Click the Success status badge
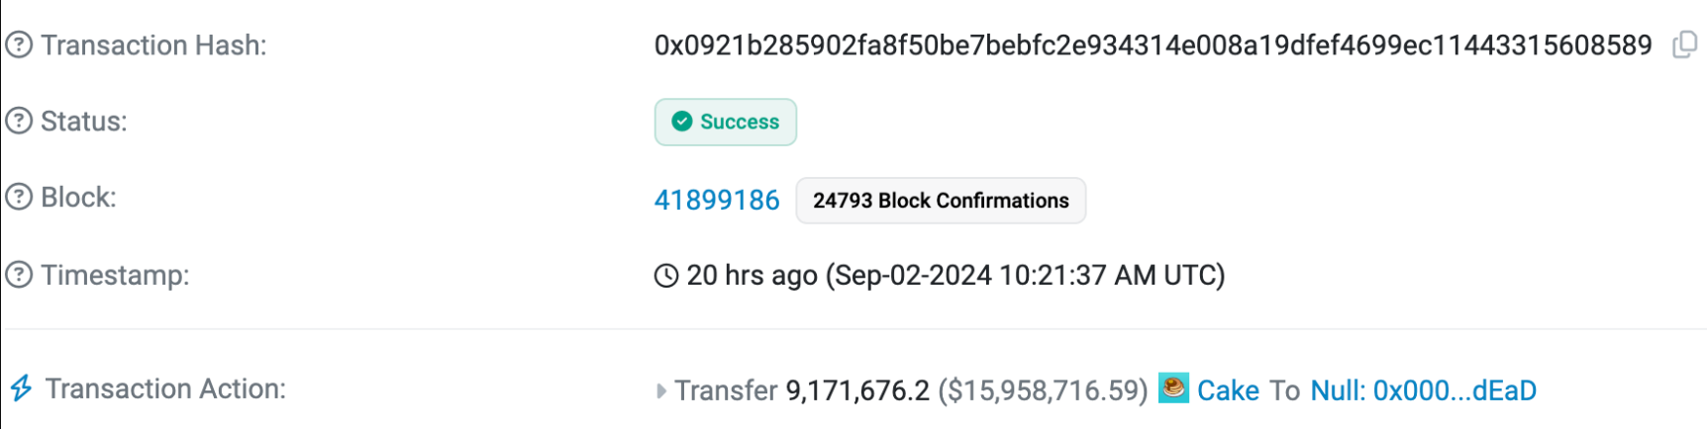Viewport: 1707px width, 429px height. coord(726,122)
